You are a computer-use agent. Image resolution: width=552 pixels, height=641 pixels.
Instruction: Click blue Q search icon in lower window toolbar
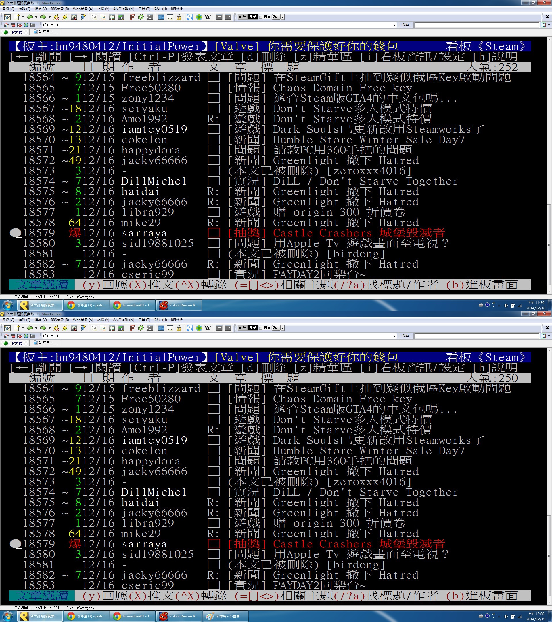coord(190,328)
